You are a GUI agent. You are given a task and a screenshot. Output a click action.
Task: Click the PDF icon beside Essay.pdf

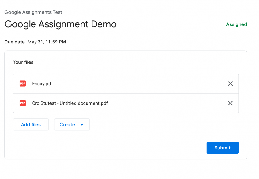pos(23,84)
